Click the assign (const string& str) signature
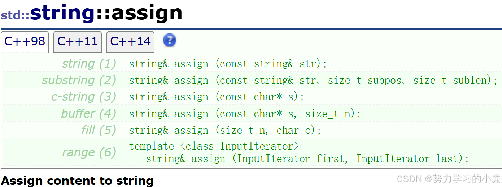The height and width of the screenshot is (187, 502). point(228,64)
